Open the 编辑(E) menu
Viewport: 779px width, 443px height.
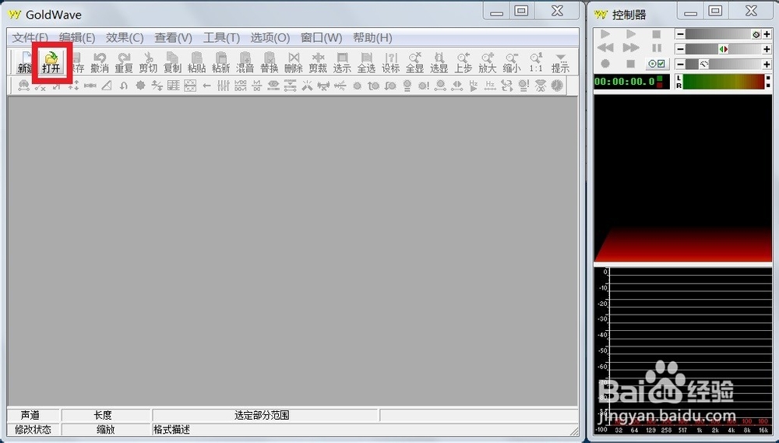77,37
